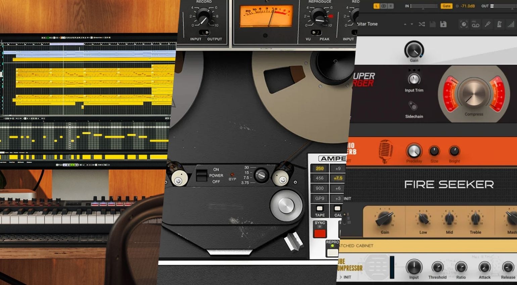Click the greyed-out save preset floppy icon
This screenshot has width=517, height=285.
[x=433, y=24]
